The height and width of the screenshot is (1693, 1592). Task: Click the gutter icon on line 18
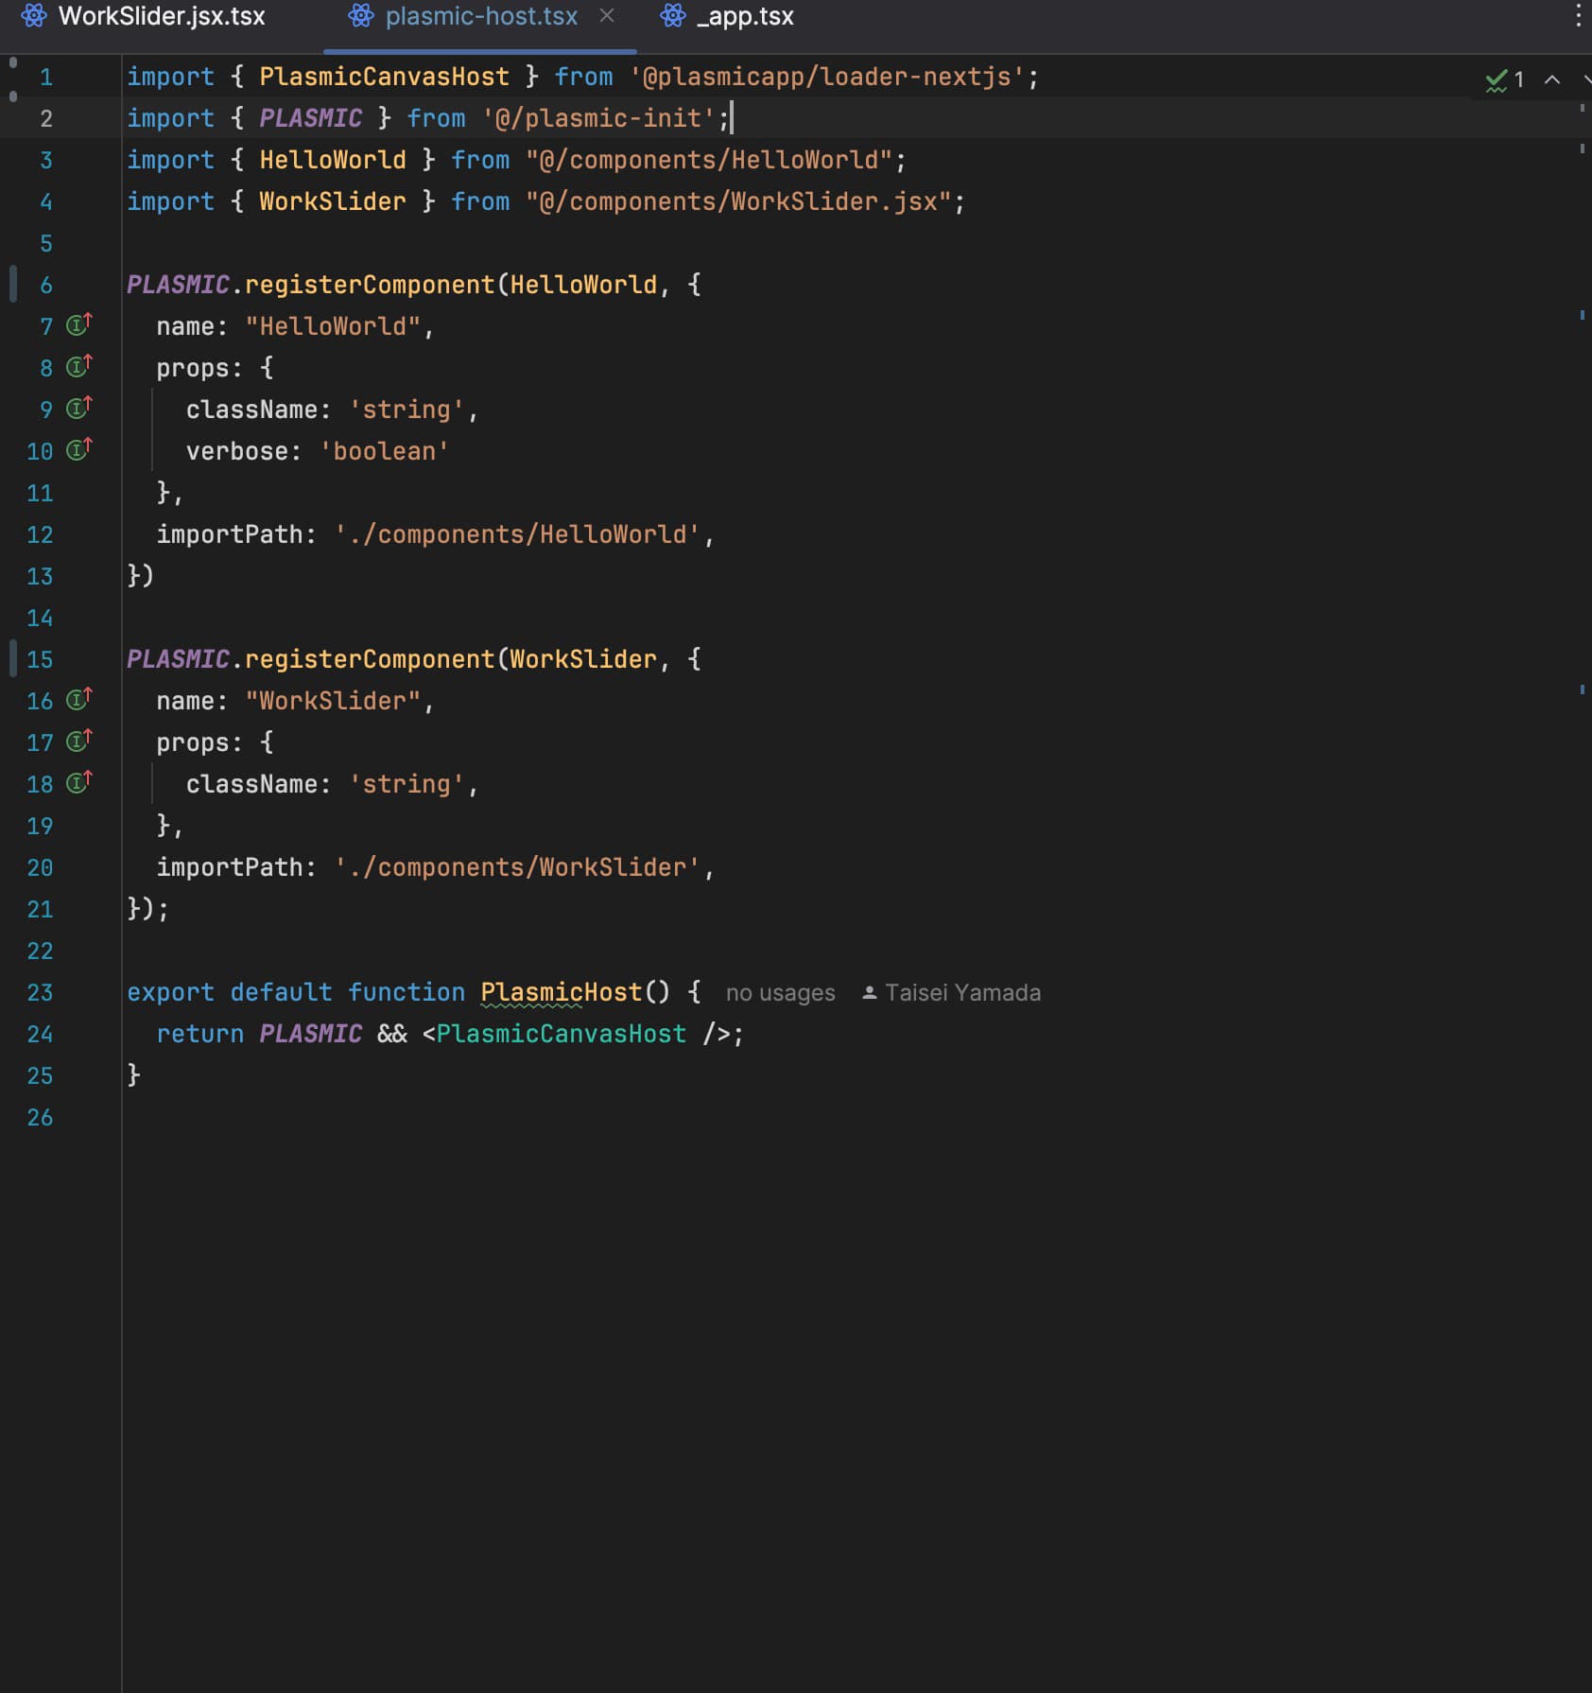point(78,783)
